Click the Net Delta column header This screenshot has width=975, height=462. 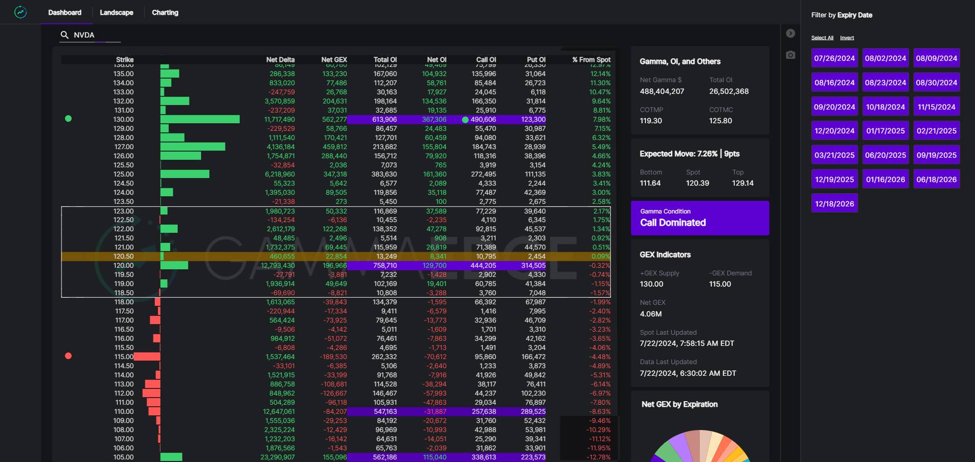pyautogui.click(x=280, y=60)
